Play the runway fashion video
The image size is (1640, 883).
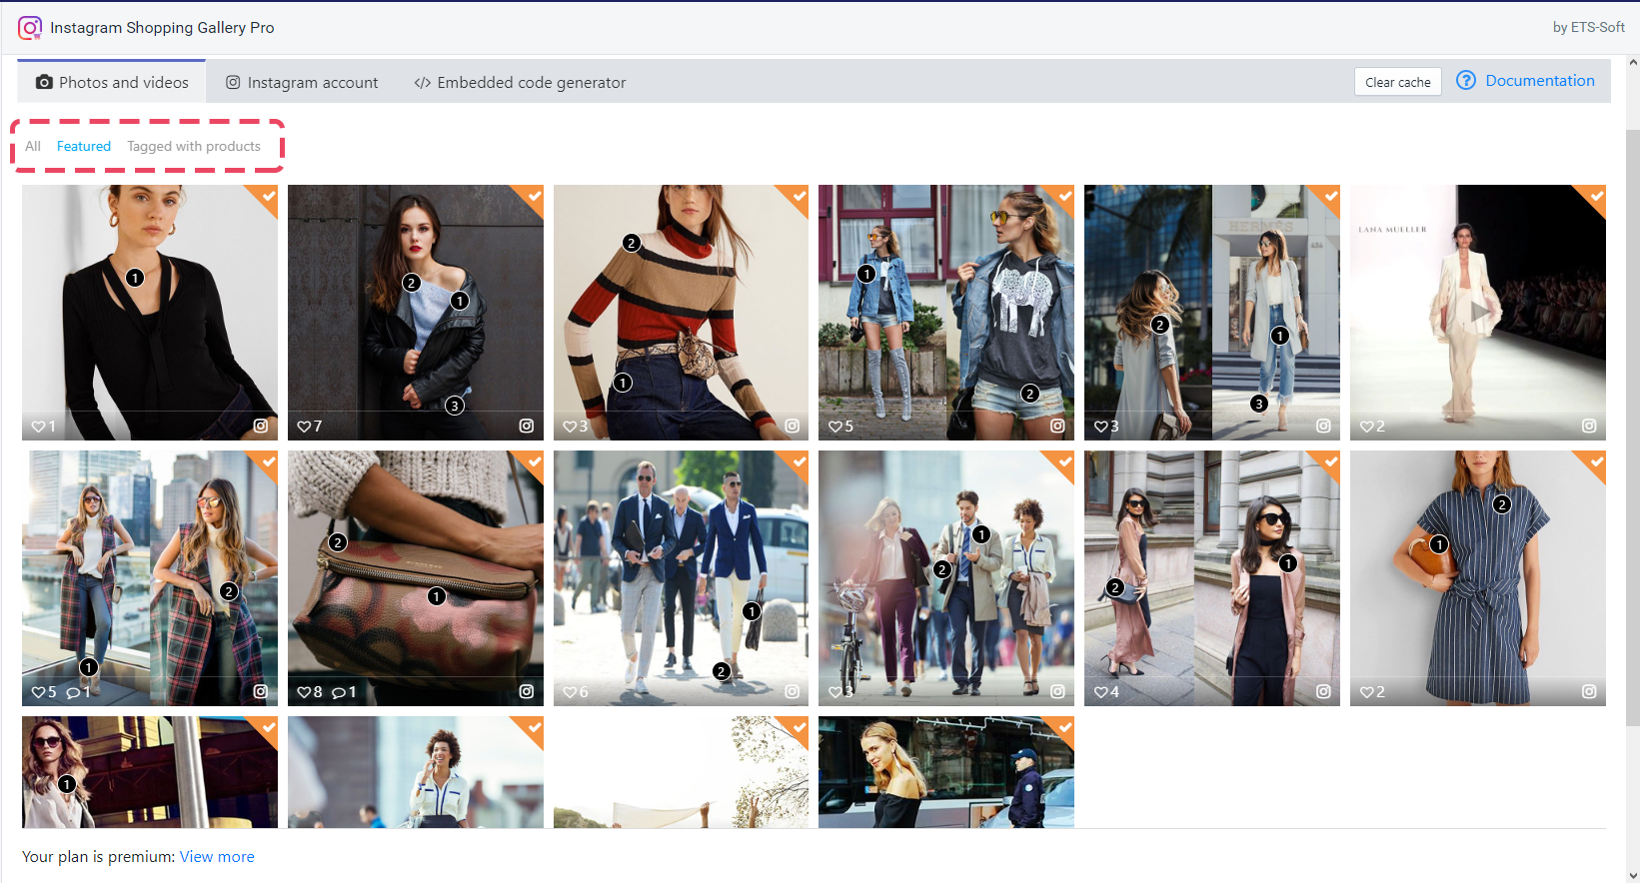[x=1478, y=312]
